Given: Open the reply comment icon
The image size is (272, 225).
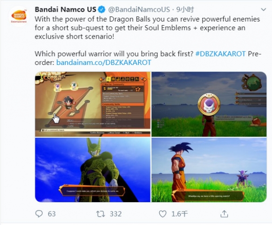Looking at the screenshot, I should click(x=39, y=214).
